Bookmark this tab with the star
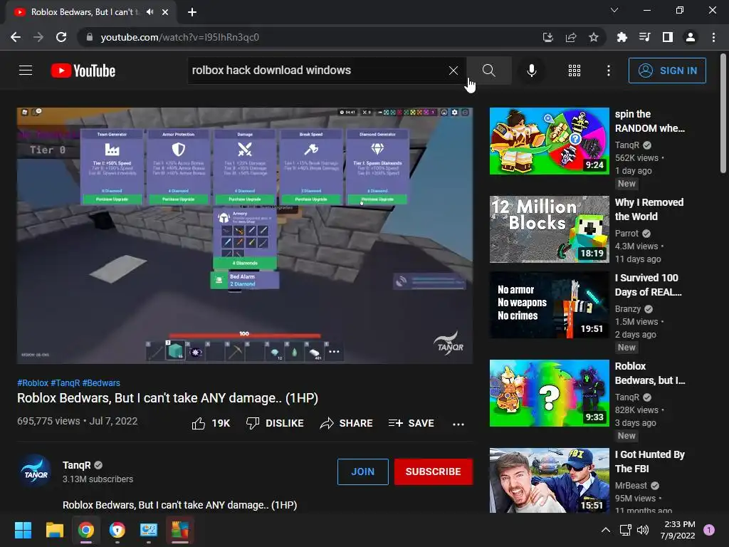Image resolution: width=729 pixels, height=547 pixels. 594,37
